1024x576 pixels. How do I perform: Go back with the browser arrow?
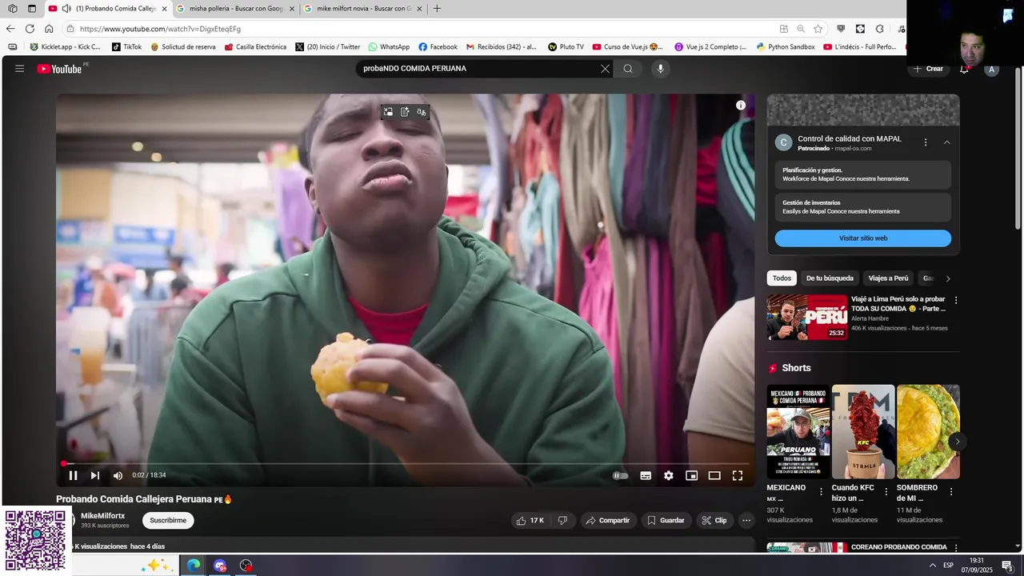(10, 29)
